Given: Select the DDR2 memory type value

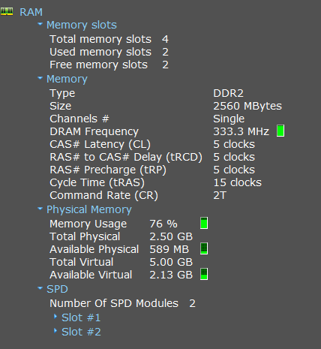Looking at the screenshot, I should click(228, 93).
